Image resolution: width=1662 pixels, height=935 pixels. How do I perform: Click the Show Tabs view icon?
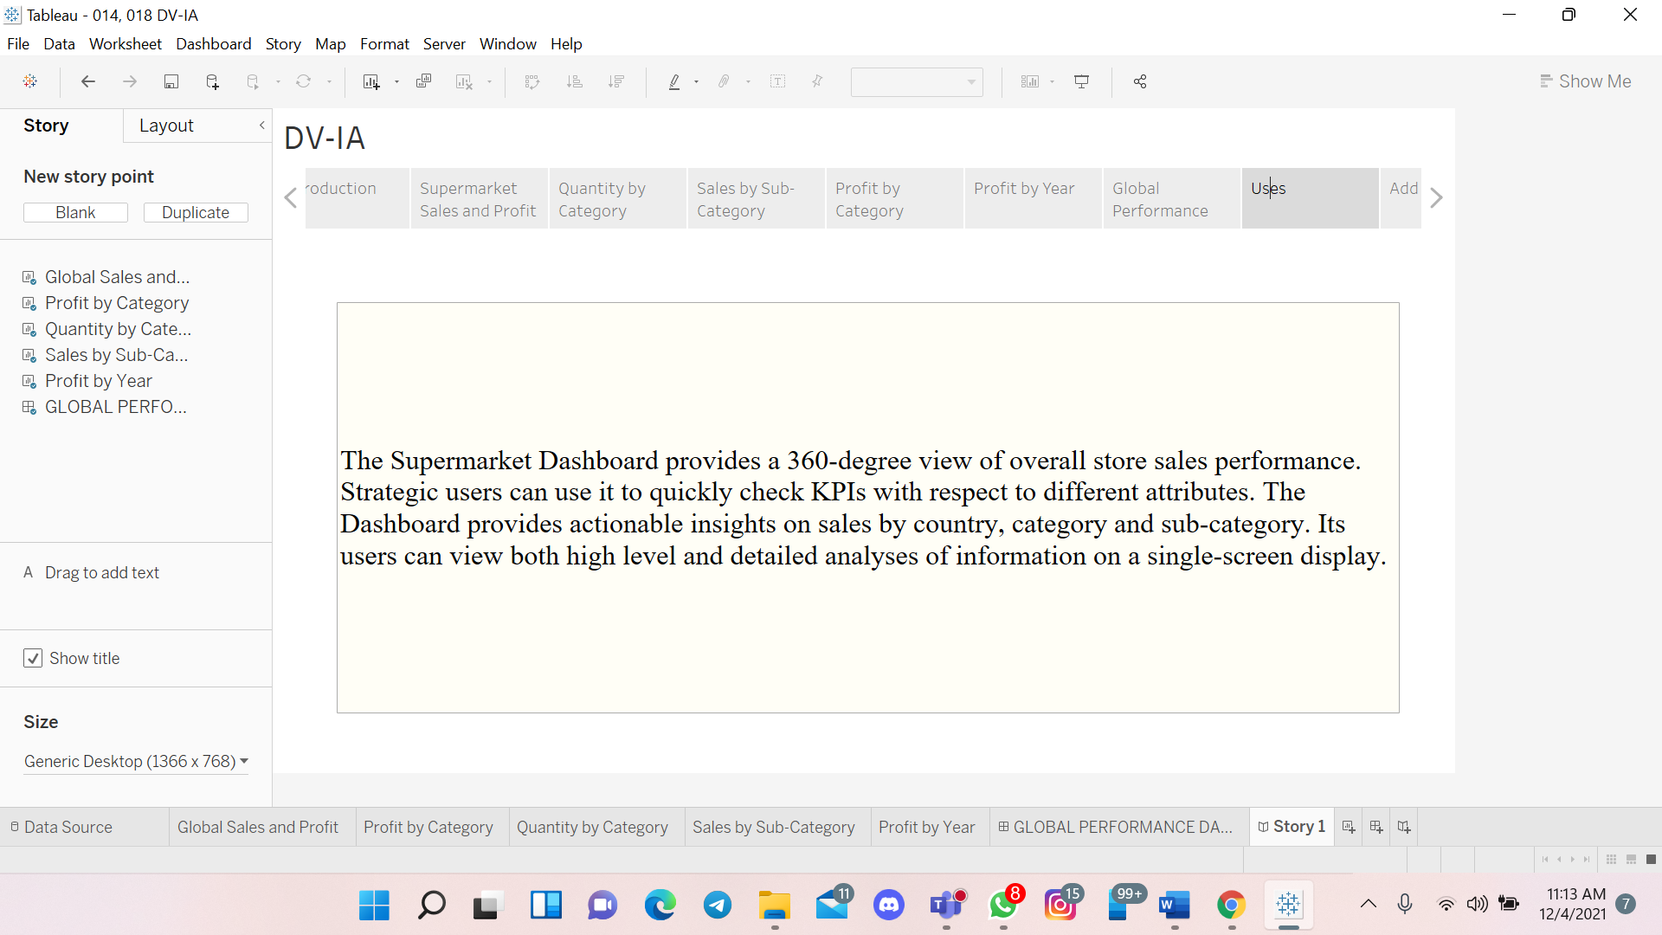tap(1651, 860)
